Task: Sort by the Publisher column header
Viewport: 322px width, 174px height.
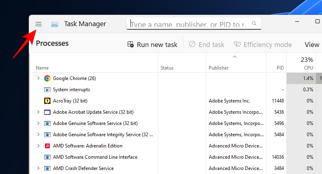Action: click(219, 68)
